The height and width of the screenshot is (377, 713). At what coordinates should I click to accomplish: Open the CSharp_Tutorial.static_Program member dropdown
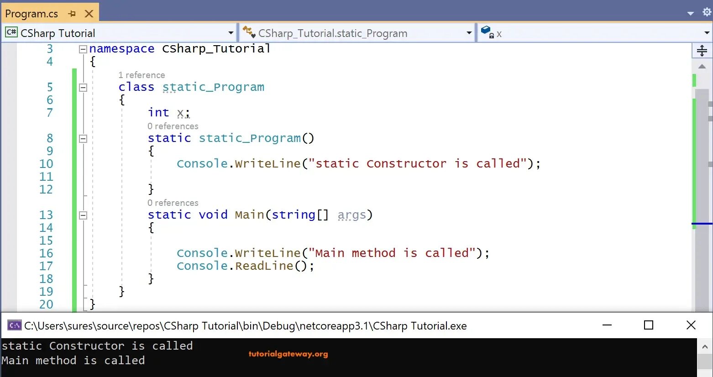(469, 32)
